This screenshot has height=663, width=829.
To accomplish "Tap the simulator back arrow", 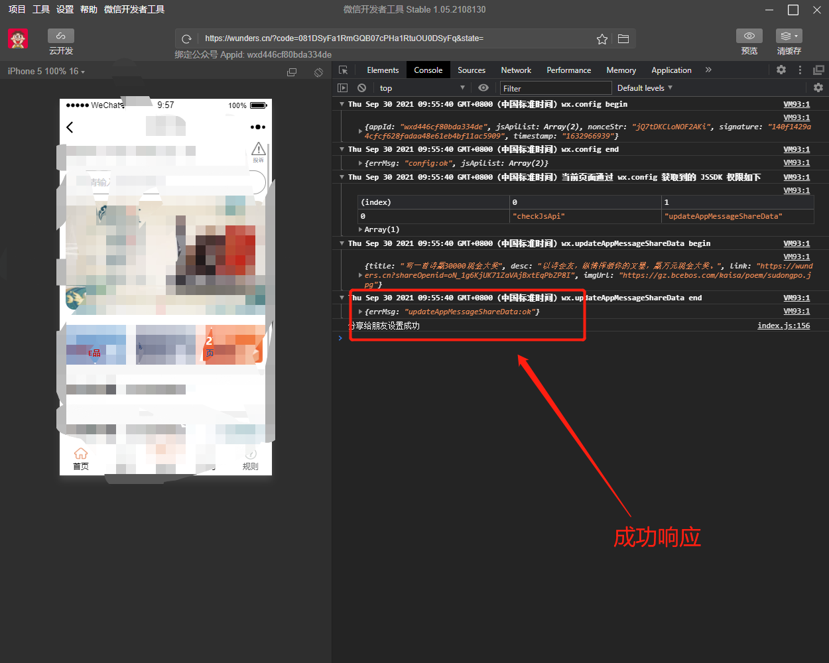I will click(x=70, y=127).
